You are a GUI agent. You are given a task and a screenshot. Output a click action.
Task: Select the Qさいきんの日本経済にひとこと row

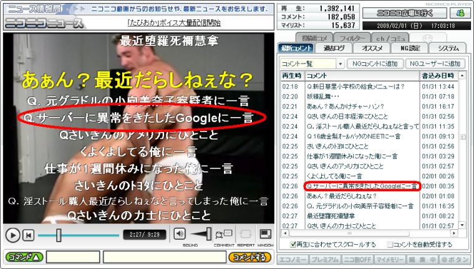(x=369, y=116)
